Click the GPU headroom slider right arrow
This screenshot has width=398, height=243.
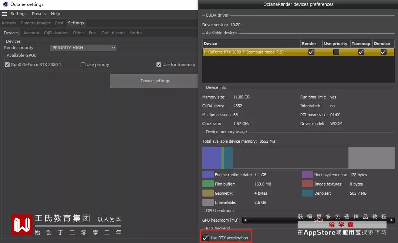[x=392, y=220]
